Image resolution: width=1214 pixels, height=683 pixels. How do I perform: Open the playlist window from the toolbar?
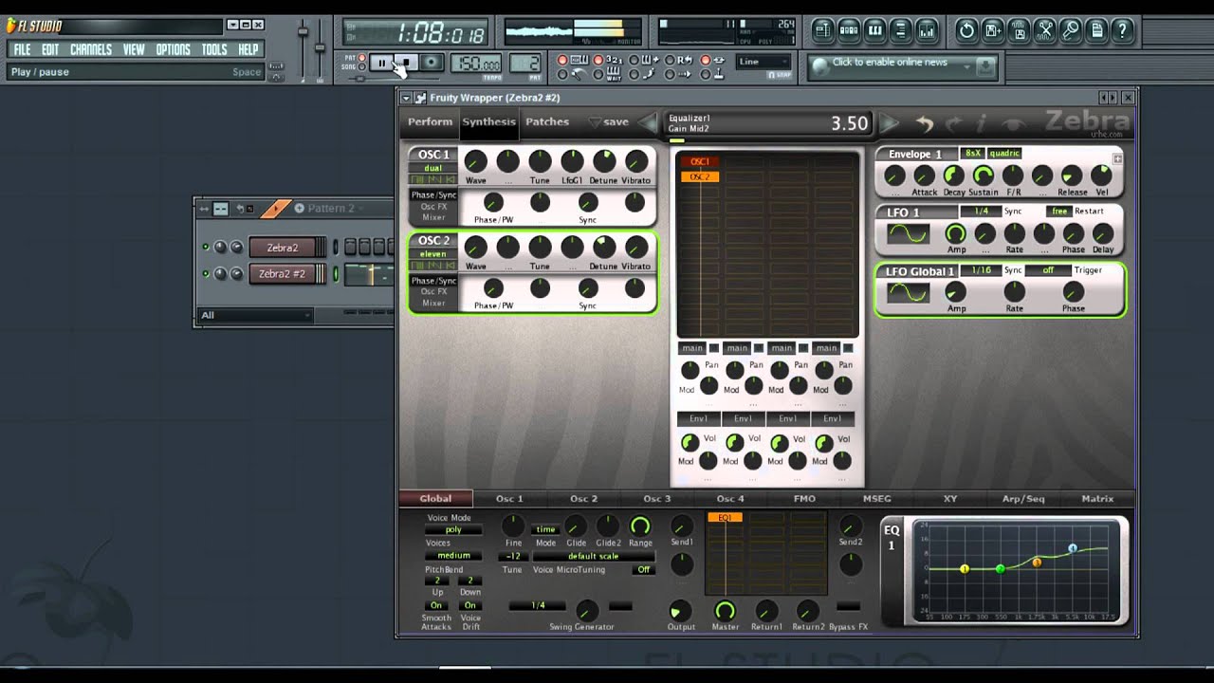[822, 30]
